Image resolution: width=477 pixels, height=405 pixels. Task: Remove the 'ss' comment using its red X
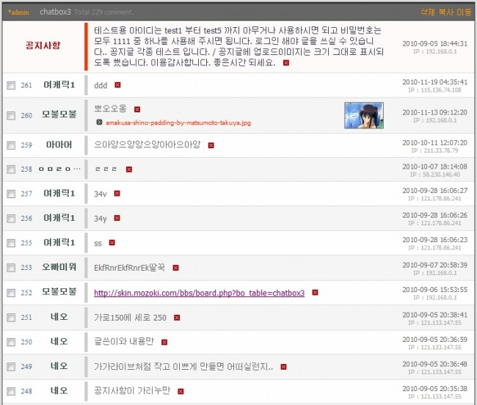point(112,243)
